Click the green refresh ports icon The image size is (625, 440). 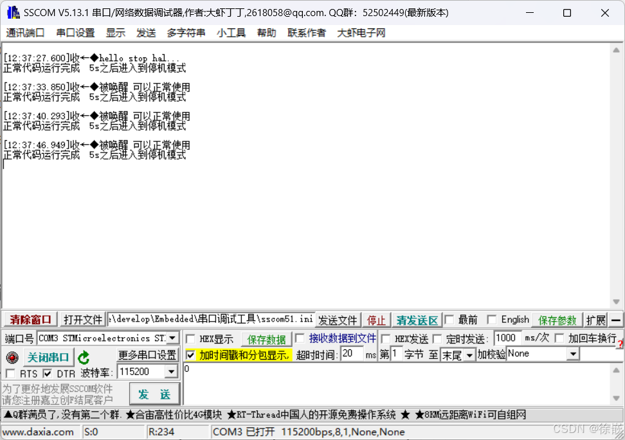(84, 358)
